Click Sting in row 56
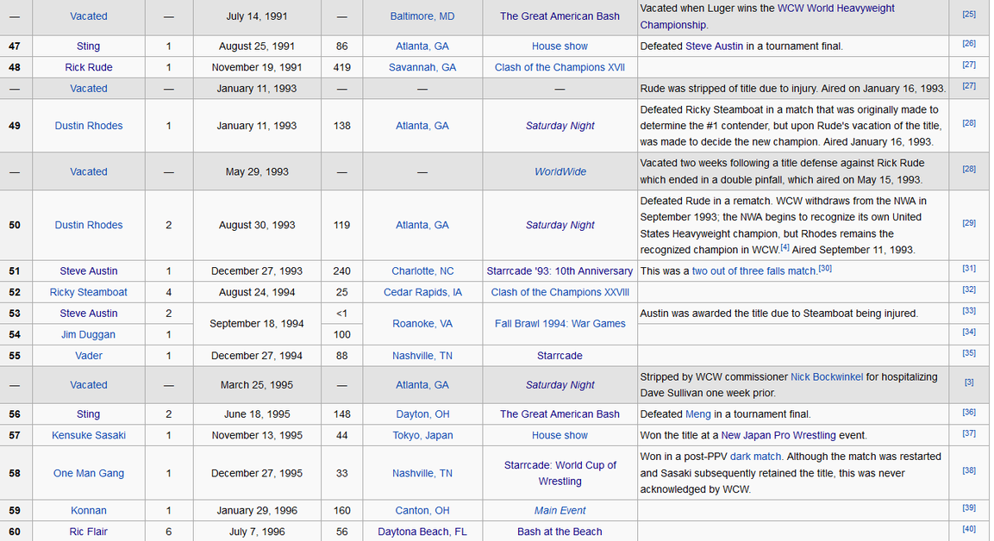The width and height of the screenshot is (994, 541). coord(88,414)
